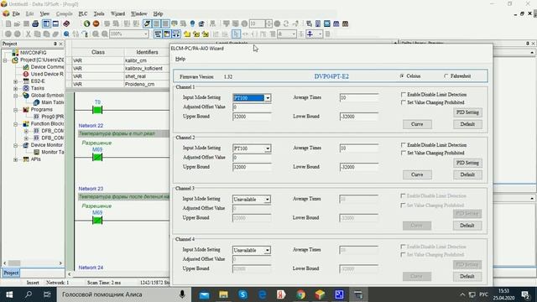The height and width of the screenshot is (302, 537).
Task: Expand the Tasks tree node
Action: pos(15,88)
